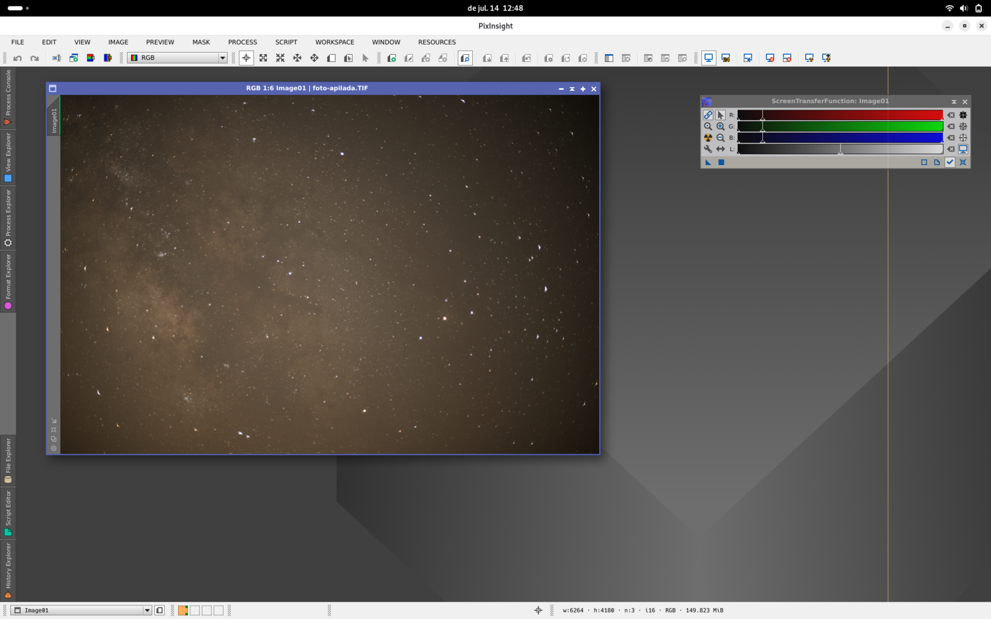Click the Image01 vertical view tab
Image resolution: width=991 pixels, height=619 pixels.
pos(54,116)
